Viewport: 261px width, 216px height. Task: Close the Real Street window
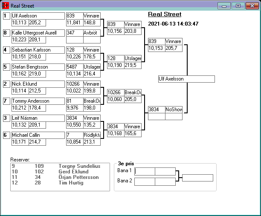pos(252,6)
